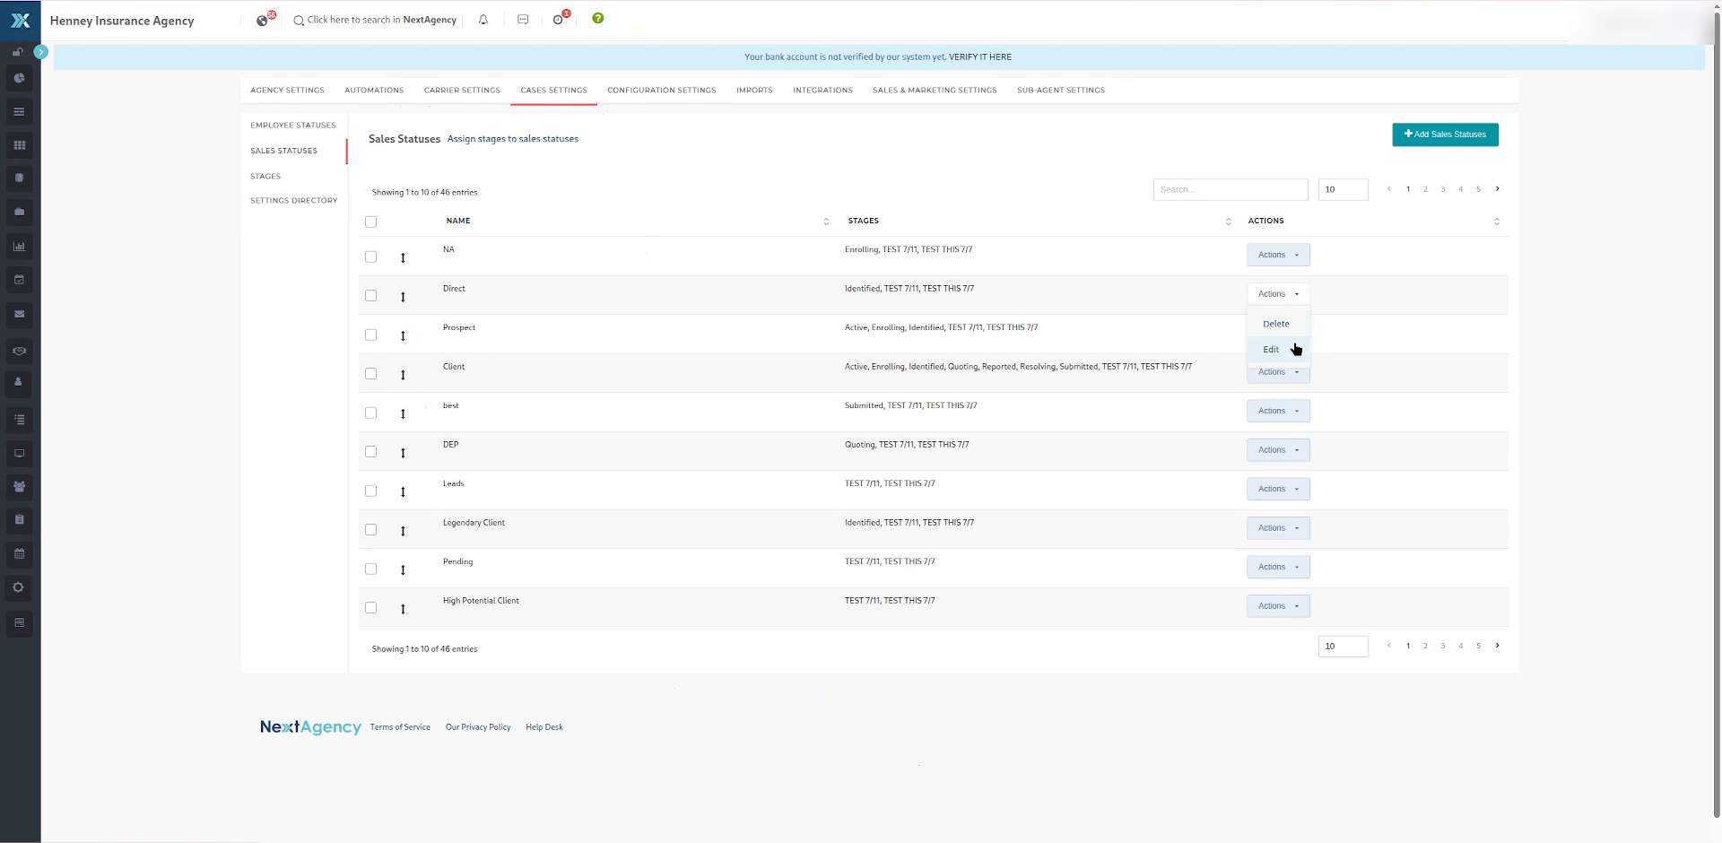Image resolution: width=1722 pixels, height=843 pixels.
Task: Click the Add Sales Statuses button
Action: click(1445, 135)
